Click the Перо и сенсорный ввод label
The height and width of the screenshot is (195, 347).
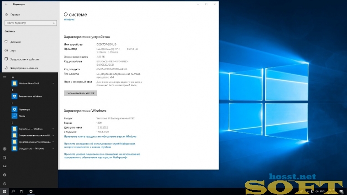coord(78,82)
